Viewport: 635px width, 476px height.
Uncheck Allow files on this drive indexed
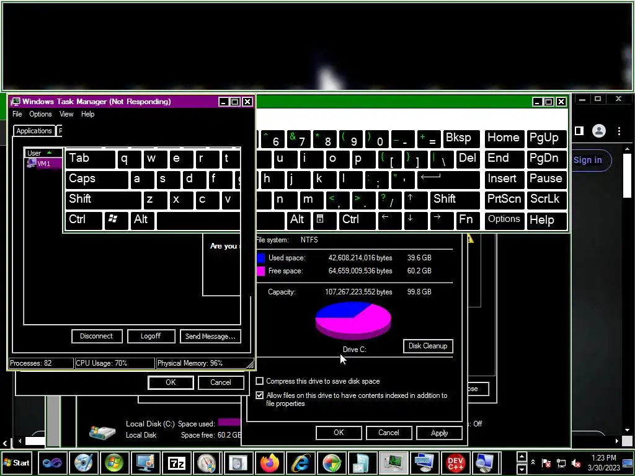click(260, 395)
